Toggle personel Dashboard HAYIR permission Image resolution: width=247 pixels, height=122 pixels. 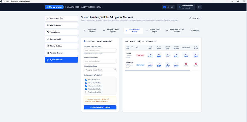[x=186, y=65]
